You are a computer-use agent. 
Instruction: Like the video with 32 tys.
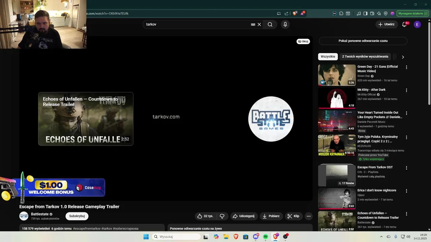click(x=205, y=216)
